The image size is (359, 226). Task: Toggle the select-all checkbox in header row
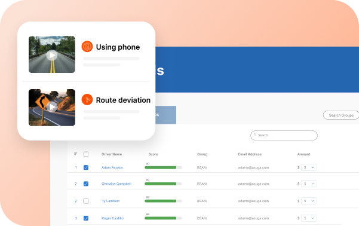86,154
